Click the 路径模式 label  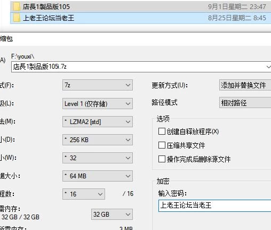(x=164, y=102)
